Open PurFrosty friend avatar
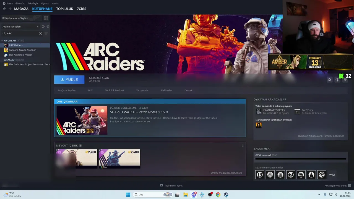The image size is (354, 199). (x=297, y=111)
